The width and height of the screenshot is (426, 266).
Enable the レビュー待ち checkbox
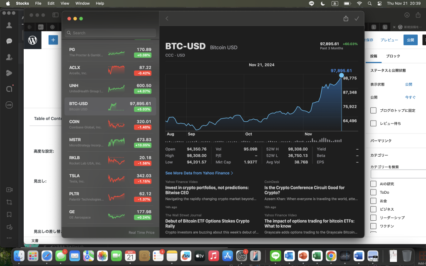(x=373, y=123)
